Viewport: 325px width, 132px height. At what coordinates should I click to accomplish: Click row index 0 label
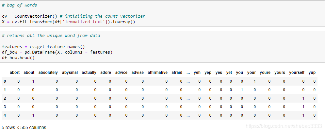[x=5, y=81]
